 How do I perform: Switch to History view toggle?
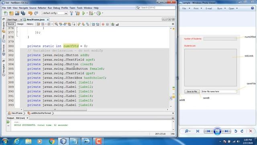click(x=30, y=24)
